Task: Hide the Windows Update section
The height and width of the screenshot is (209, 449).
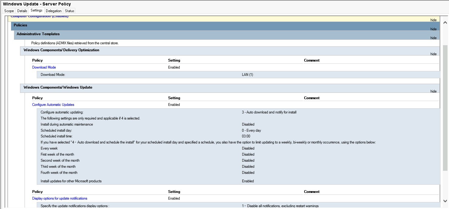Action: click(x=433, y=91)
